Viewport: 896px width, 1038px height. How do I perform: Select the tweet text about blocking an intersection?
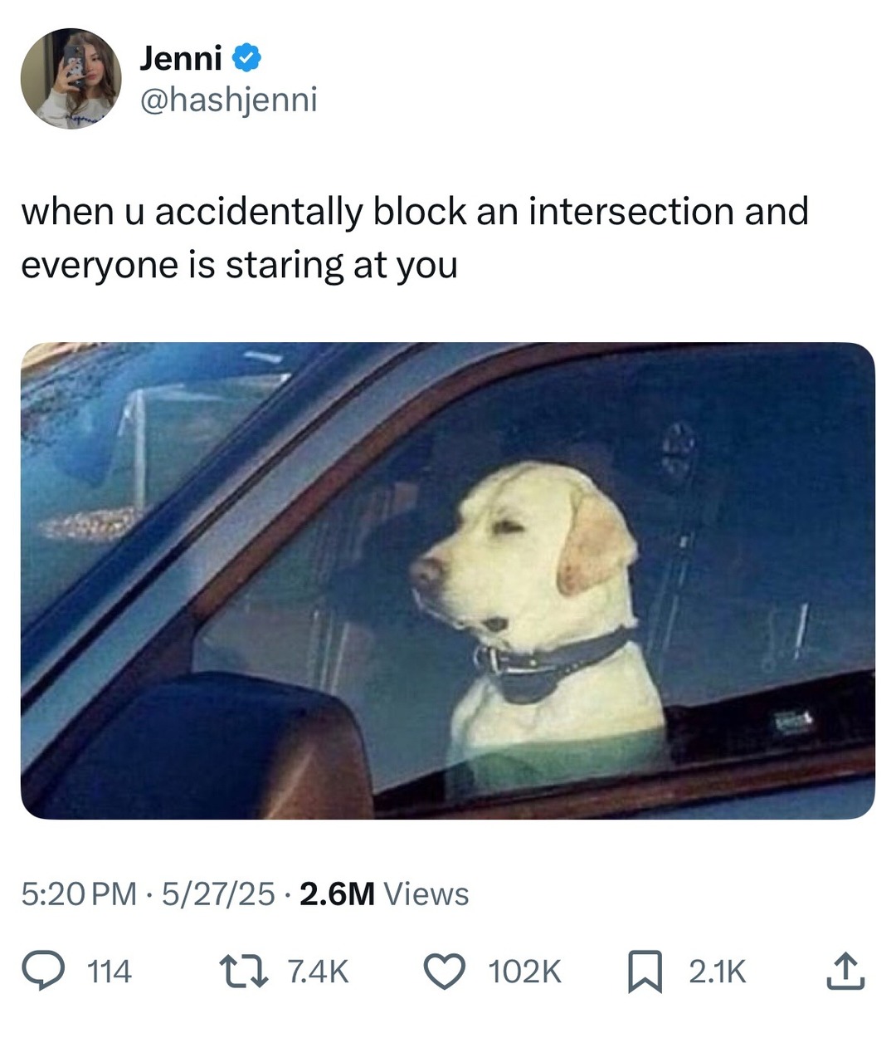[x=415, y=237]
